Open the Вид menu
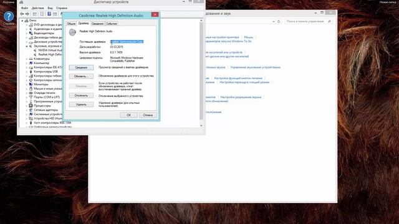Viewport: 399px width, 224px height. click(x=50, y=8)
